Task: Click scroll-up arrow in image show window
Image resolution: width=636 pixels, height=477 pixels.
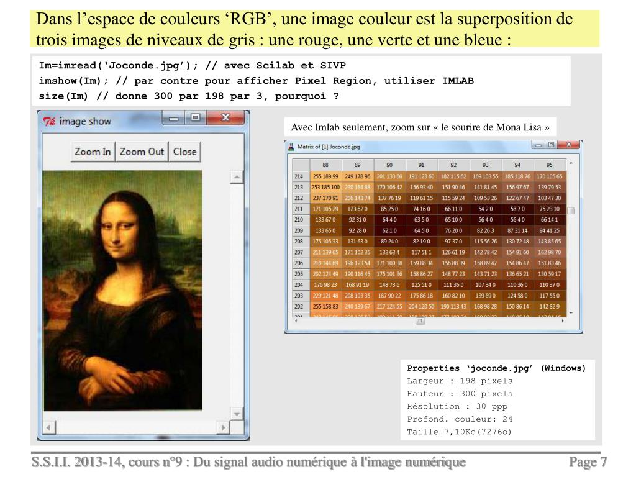Action: point(237,177)
